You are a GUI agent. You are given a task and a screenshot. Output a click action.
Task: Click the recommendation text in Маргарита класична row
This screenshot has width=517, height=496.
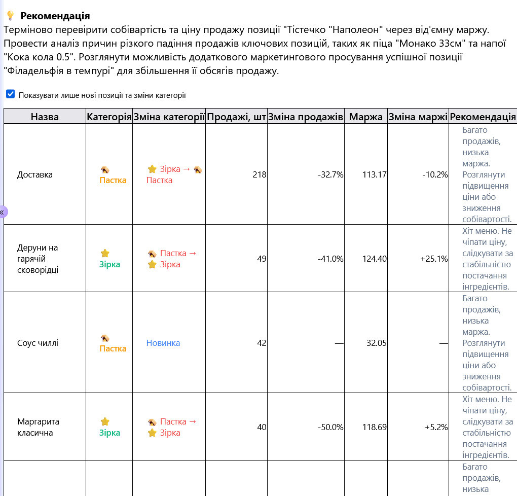[488, 427]
